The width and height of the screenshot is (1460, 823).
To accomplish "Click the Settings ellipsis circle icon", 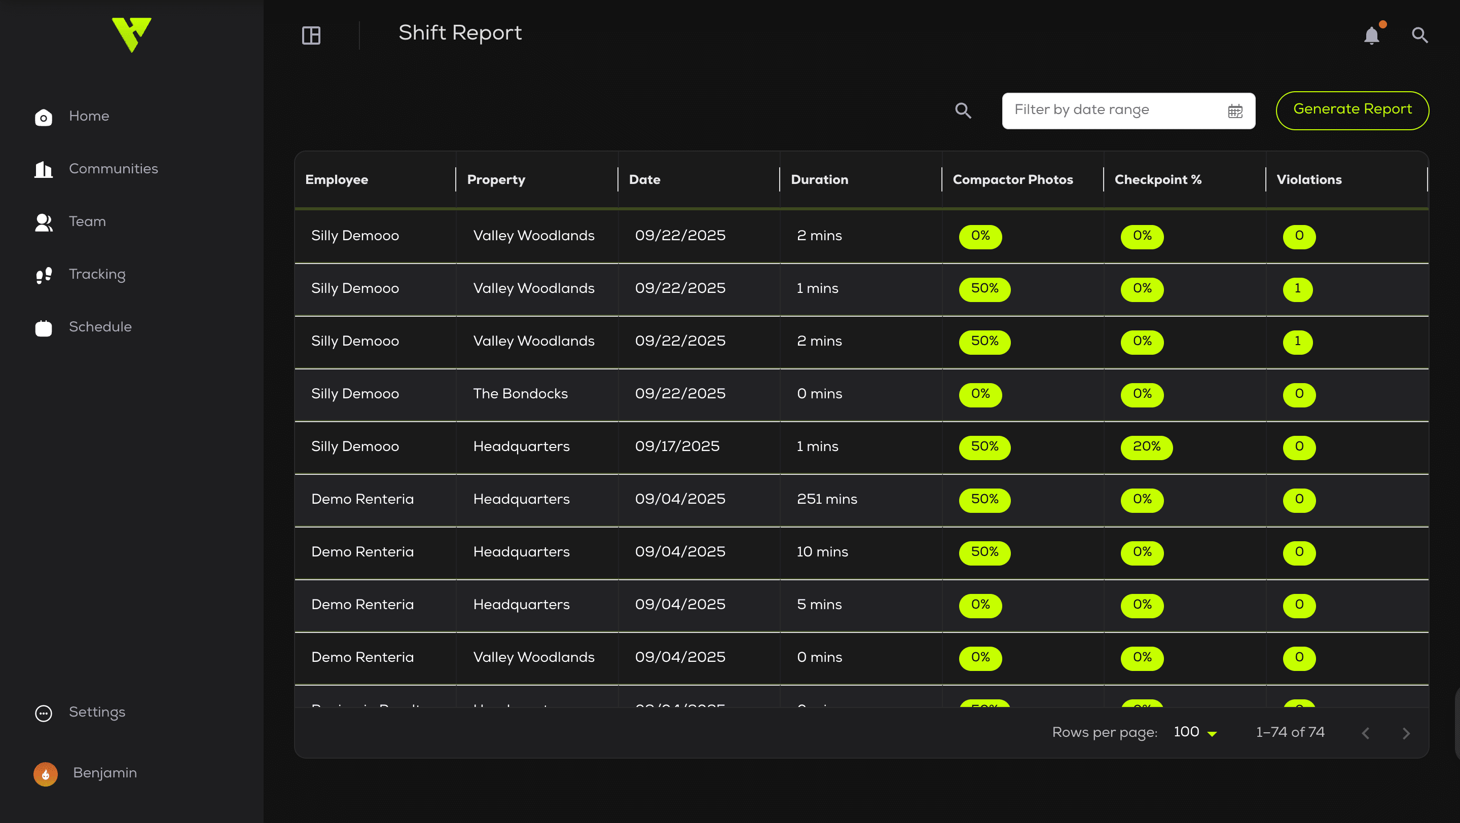I will click(x=44, y=713).
